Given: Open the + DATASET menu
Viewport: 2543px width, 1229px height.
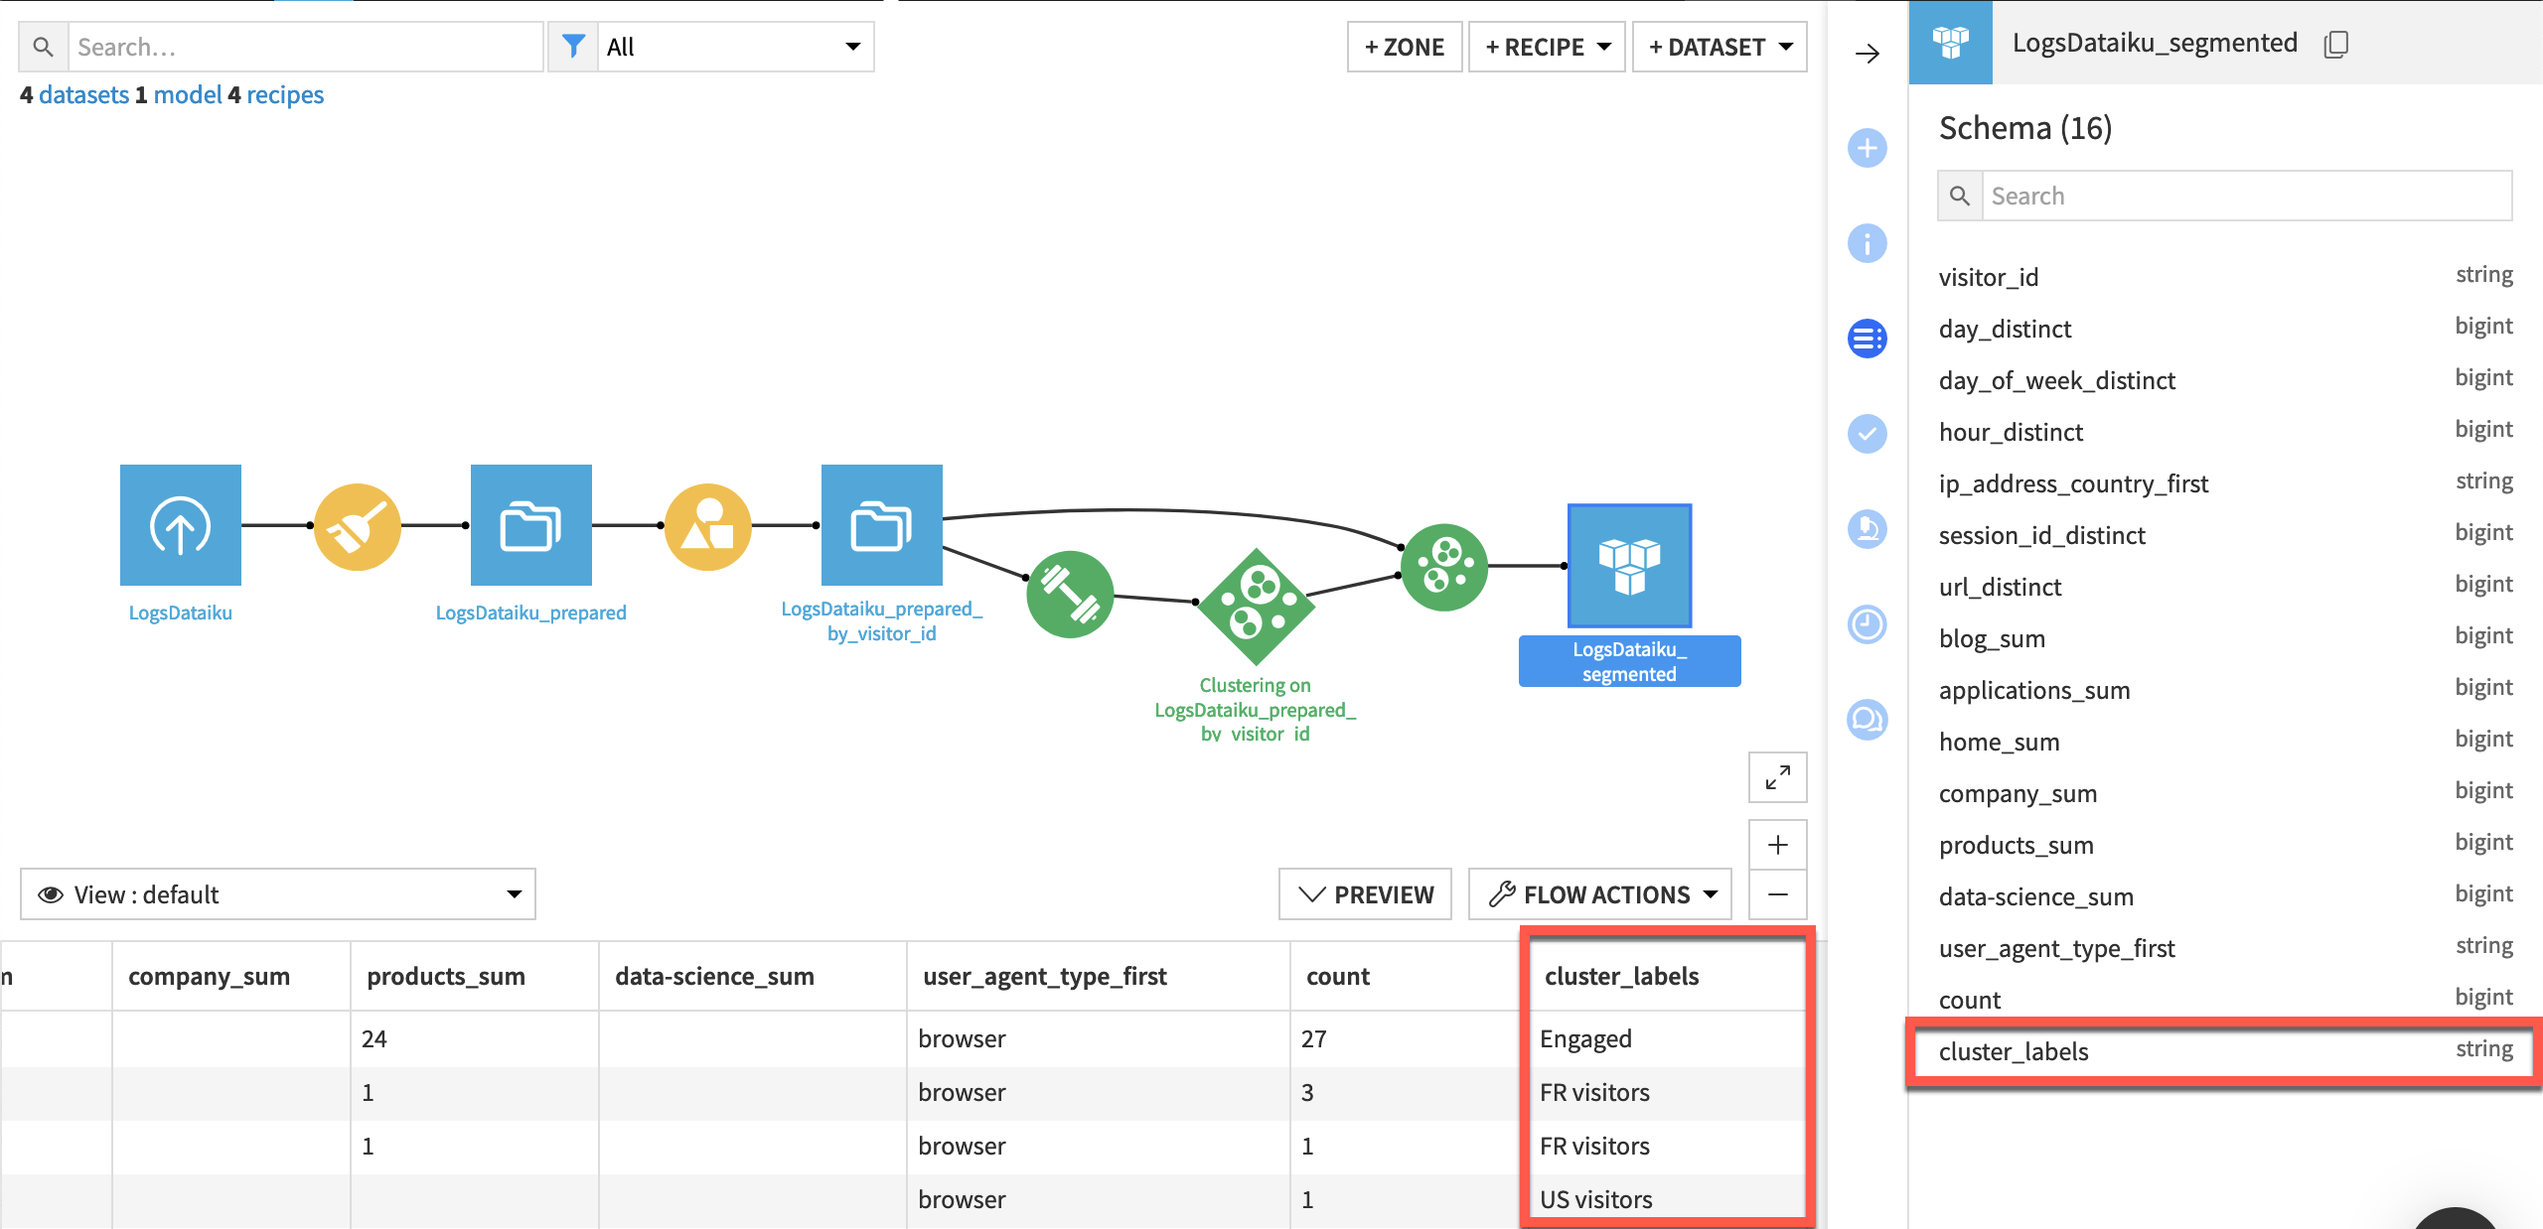Looking at the screenshot, I should pyautogui.click(x=1720, y=46).
